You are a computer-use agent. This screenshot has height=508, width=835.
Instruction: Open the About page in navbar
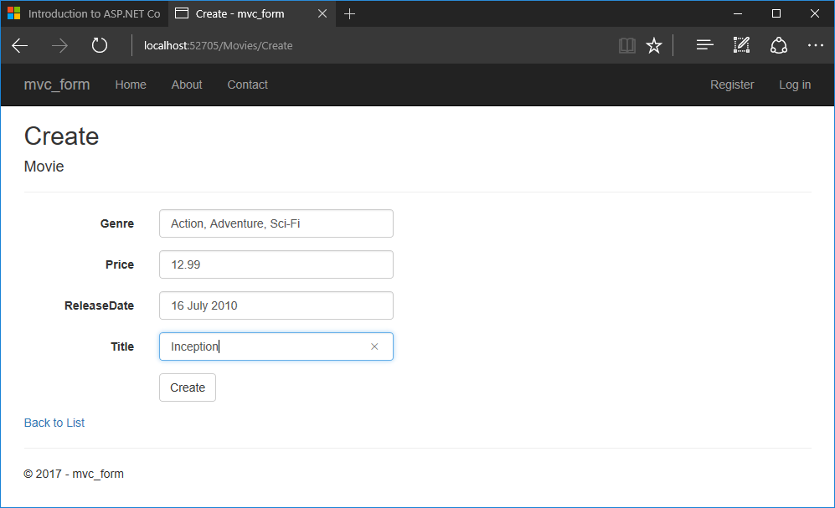187,85
